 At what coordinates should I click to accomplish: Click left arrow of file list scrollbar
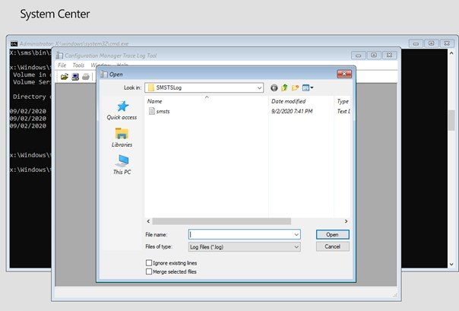pos(148,221)
